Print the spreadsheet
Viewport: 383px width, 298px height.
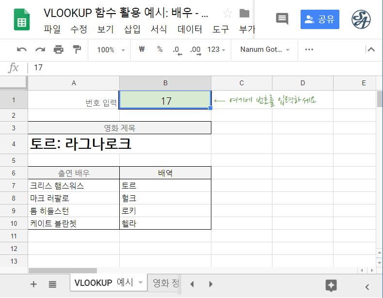coord(58,49)
